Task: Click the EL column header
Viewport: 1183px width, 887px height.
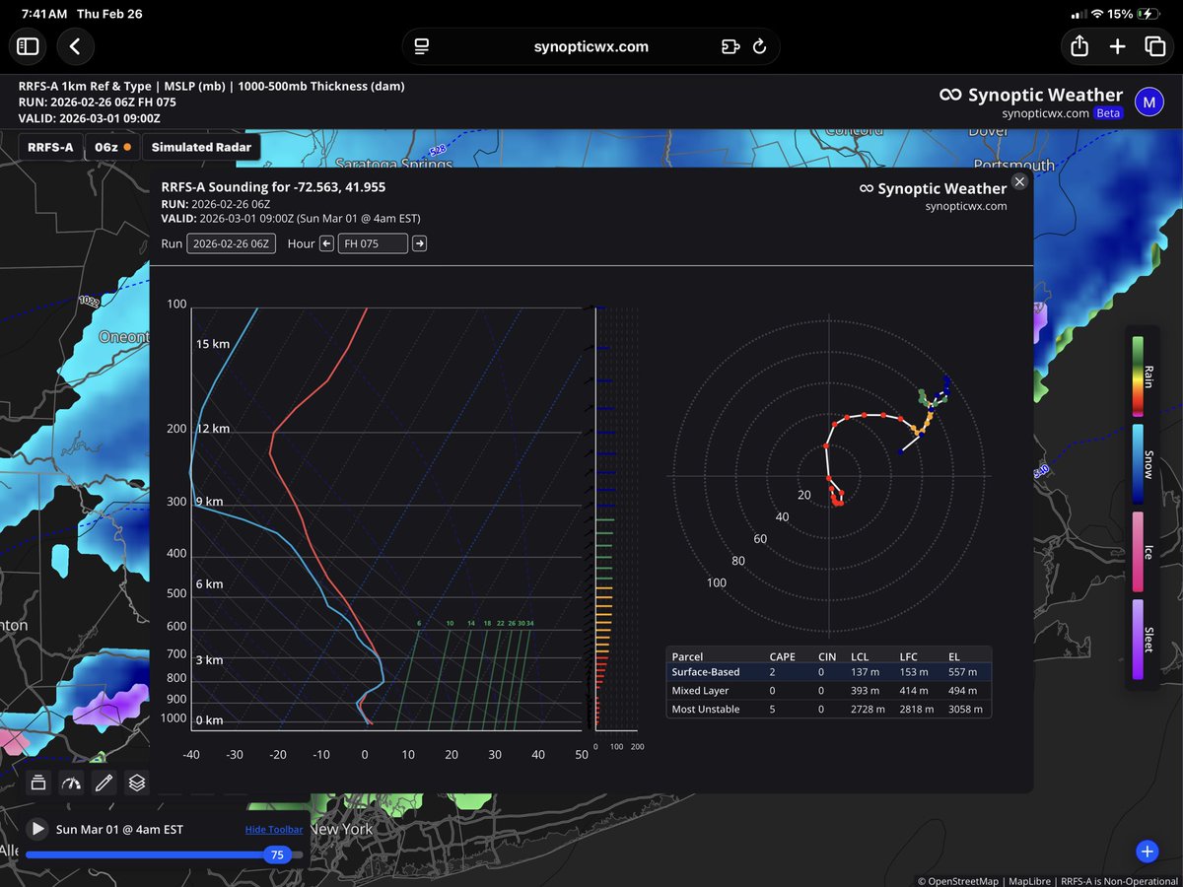Action: (955, 656)
